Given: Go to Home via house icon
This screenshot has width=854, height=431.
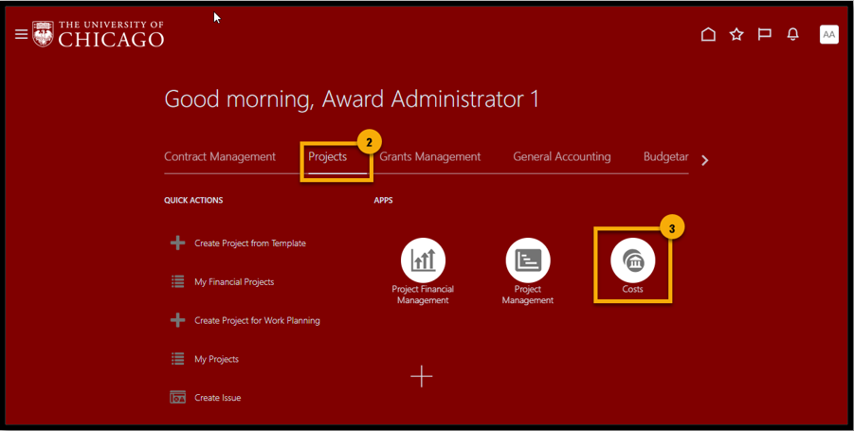Looking at the screenshot, I should click(x=708, y=34).
